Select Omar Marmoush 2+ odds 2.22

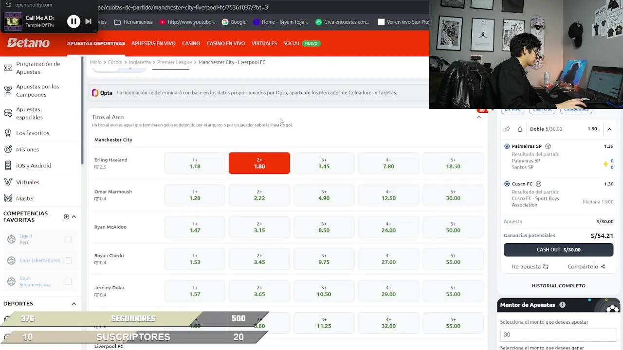[x=259, y=195]
